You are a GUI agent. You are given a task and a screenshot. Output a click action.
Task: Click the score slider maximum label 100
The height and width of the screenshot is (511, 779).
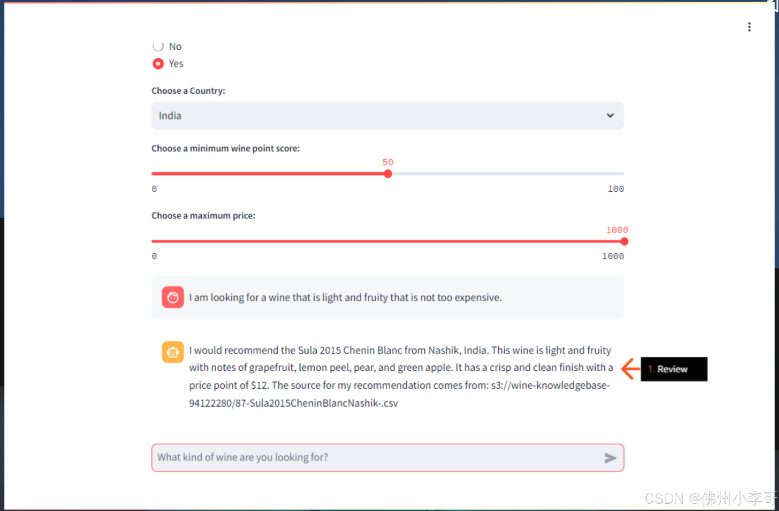click(616, 189)
